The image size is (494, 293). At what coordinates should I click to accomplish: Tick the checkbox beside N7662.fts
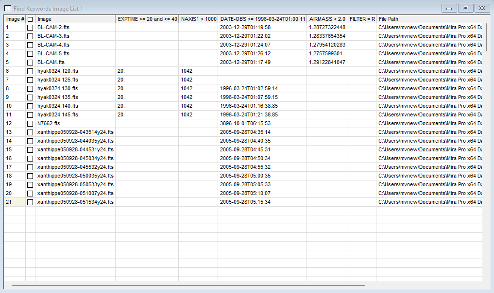30,124
